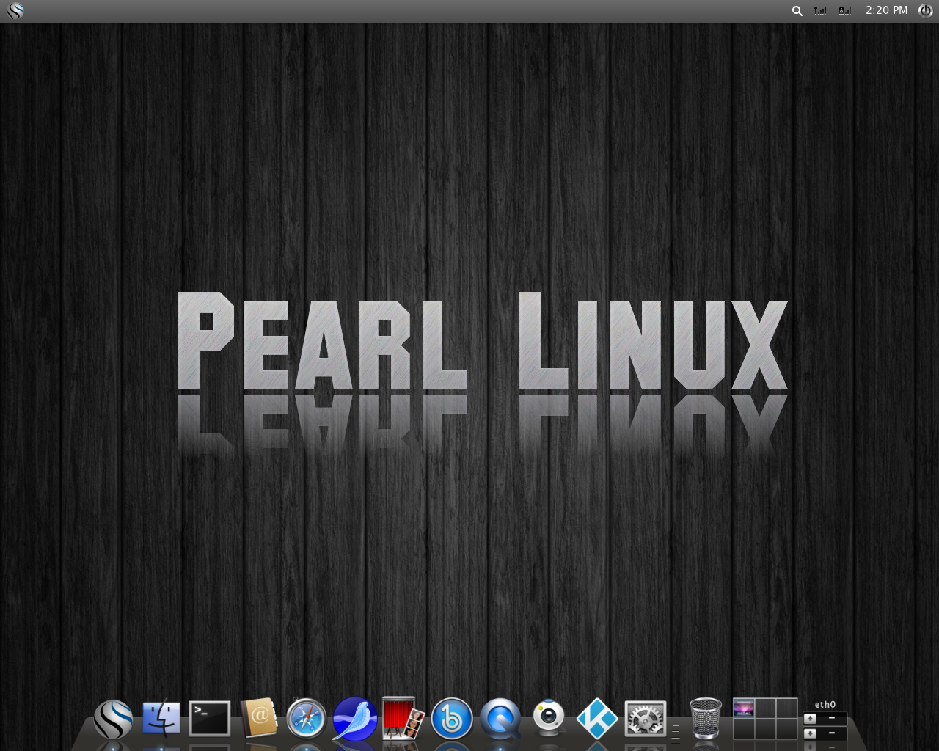Launch the Photo Booth red curtain icon
This screenshot has height=751, width=939.
tap(403, 718)
